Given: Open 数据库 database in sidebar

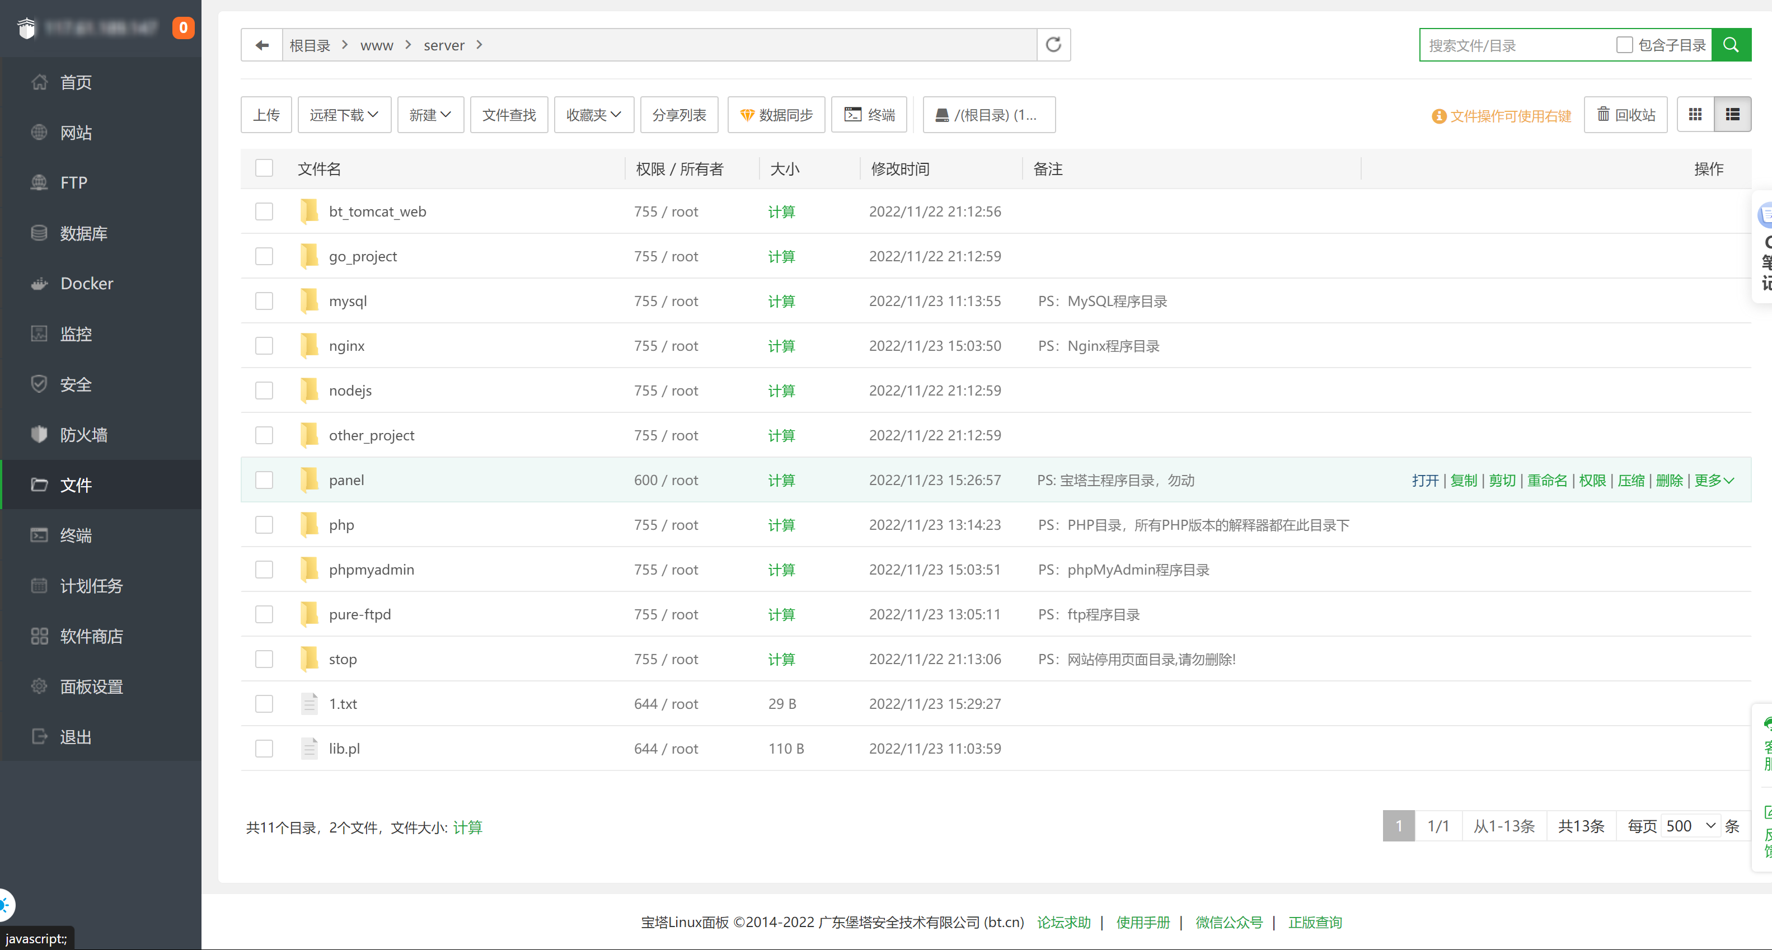Looking at the screenshot, I should pos(101,234).
